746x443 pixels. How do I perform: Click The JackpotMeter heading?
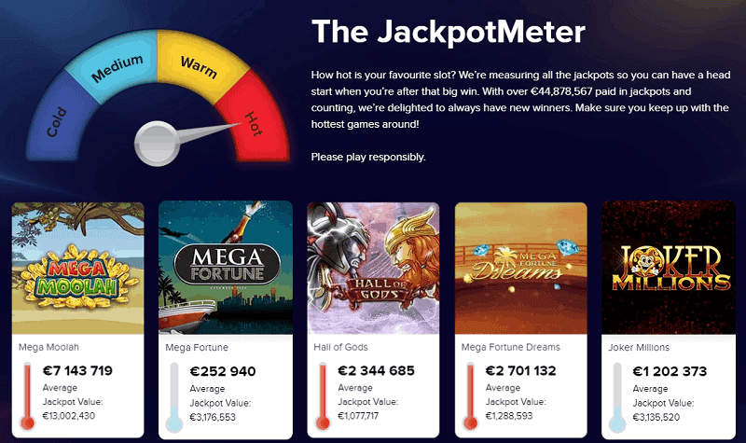(448, 33)
